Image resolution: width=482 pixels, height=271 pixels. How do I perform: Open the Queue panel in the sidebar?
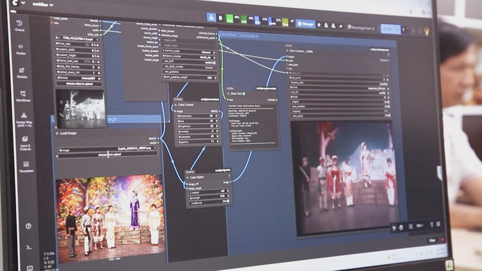[x=20, y=25]
